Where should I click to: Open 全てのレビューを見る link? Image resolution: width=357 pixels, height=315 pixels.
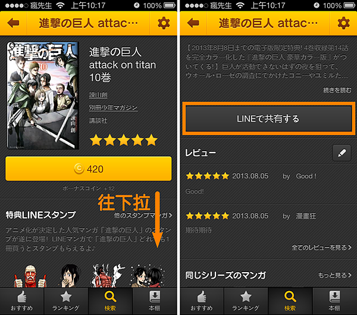point(321,247)
